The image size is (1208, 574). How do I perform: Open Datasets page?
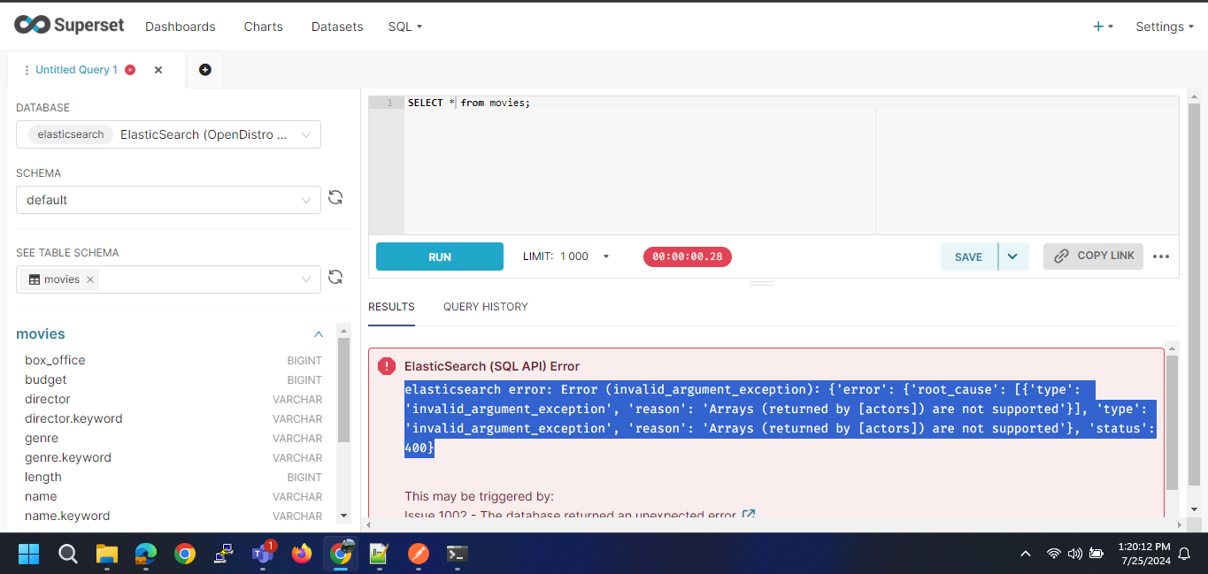point(337,27)
